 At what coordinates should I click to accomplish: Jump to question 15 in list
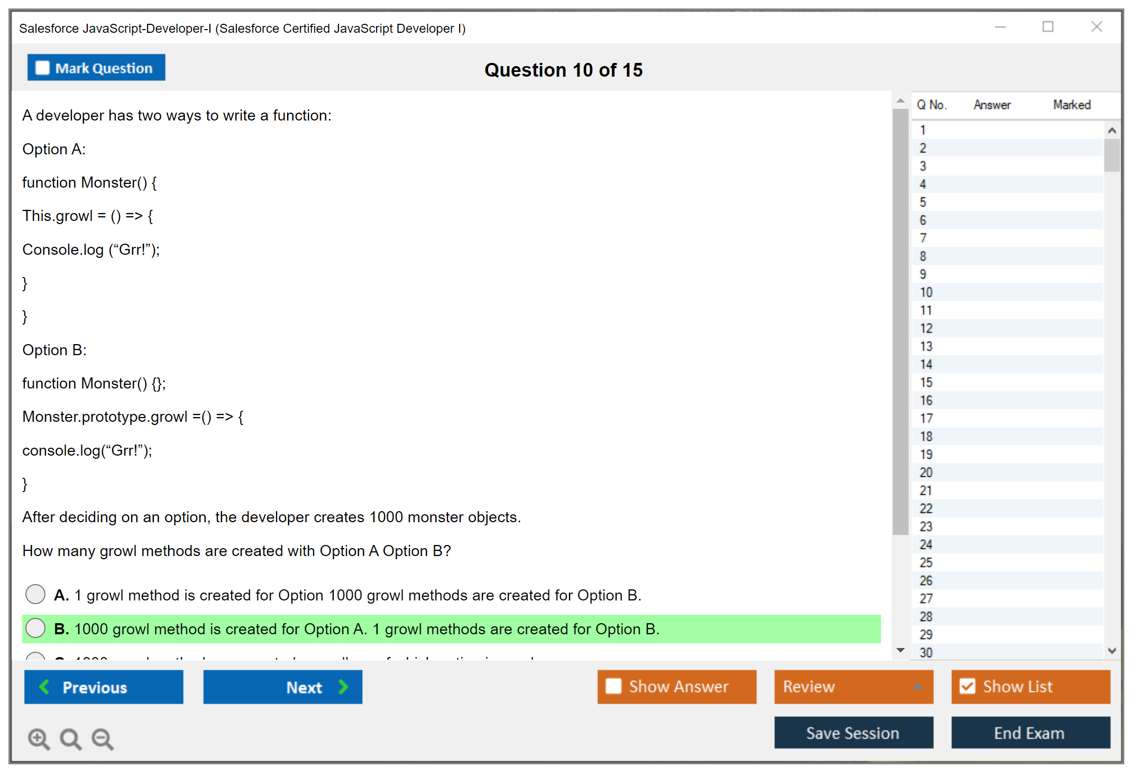pos(926,382)
